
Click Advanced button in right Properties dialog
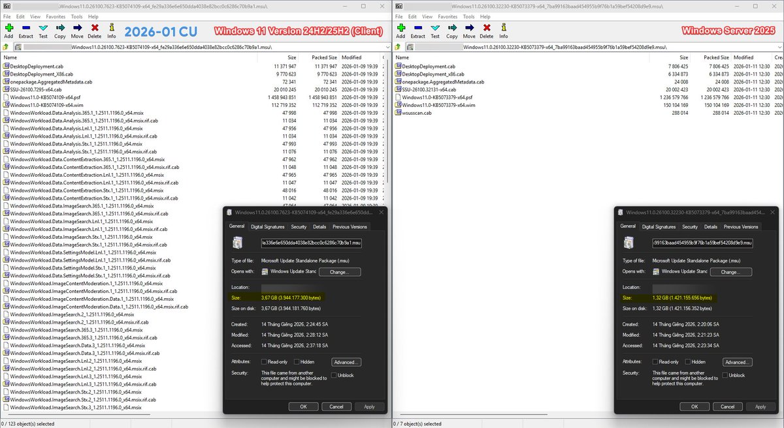738,362
